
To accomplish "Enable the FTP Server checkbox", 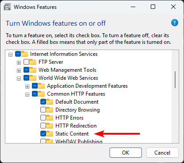I will pyautogui.click(x=26, y=62).
